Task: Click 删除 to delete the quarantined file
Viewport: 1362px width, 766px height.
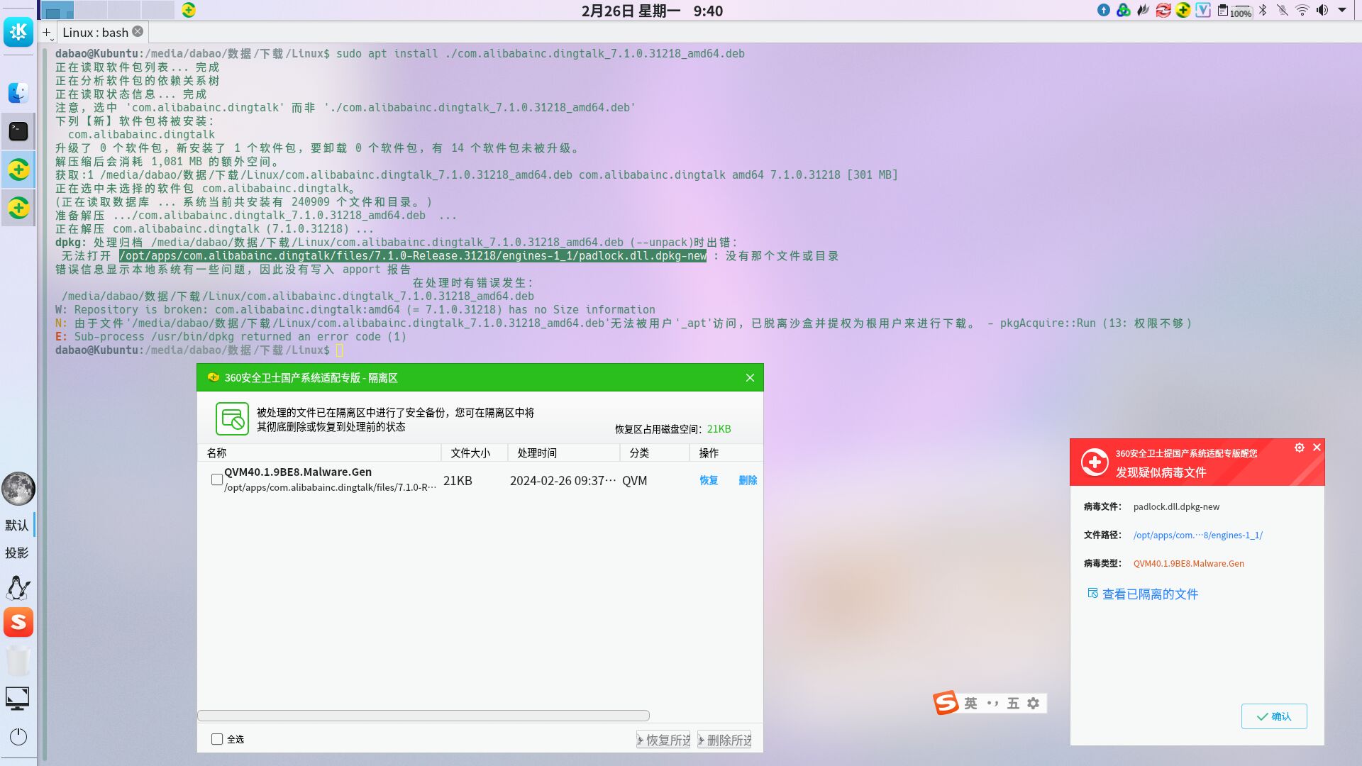Action: [x=748, y=480]
